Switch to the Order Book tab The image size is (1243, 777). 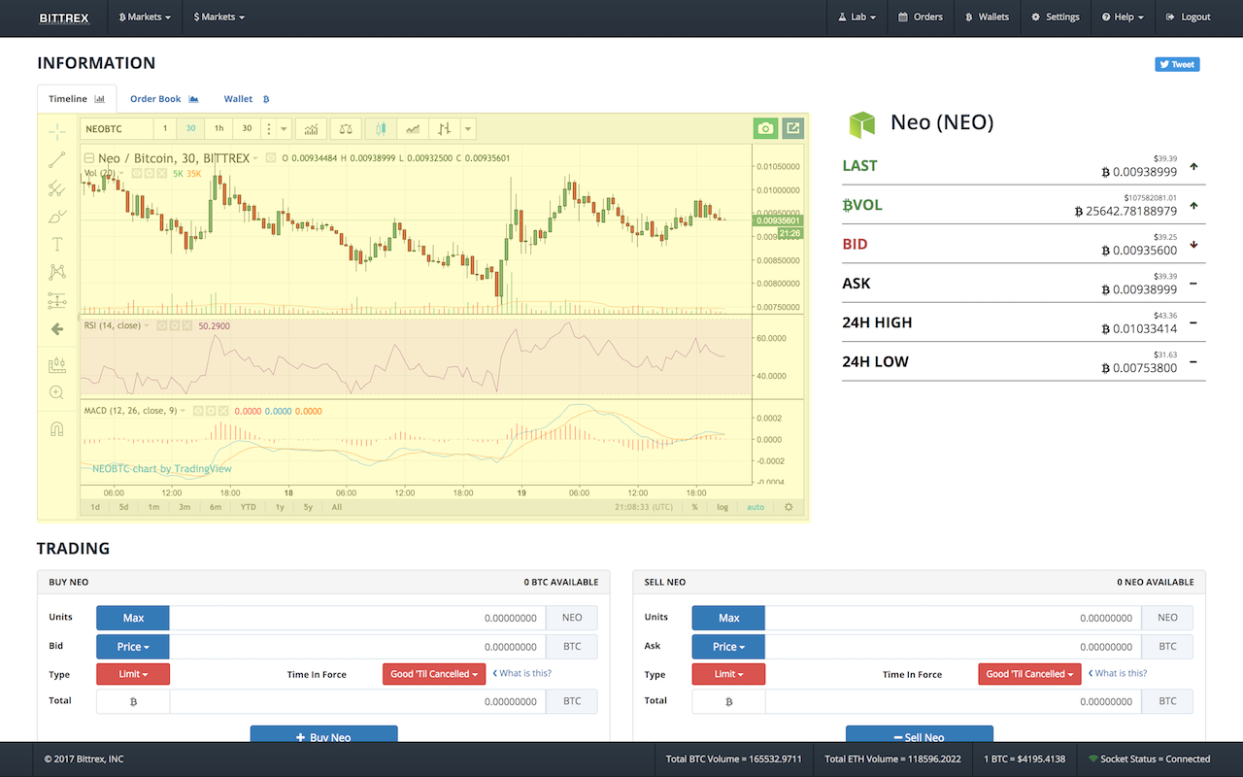coord(164,99)
